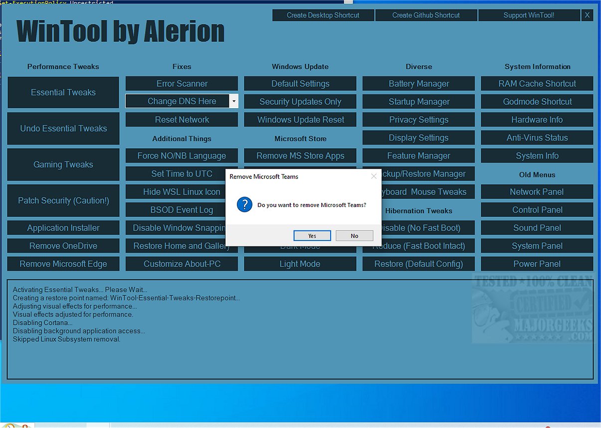601x428 pixels.
Task: Click Create Github Shortcut
Action: (x=426, y=15)
